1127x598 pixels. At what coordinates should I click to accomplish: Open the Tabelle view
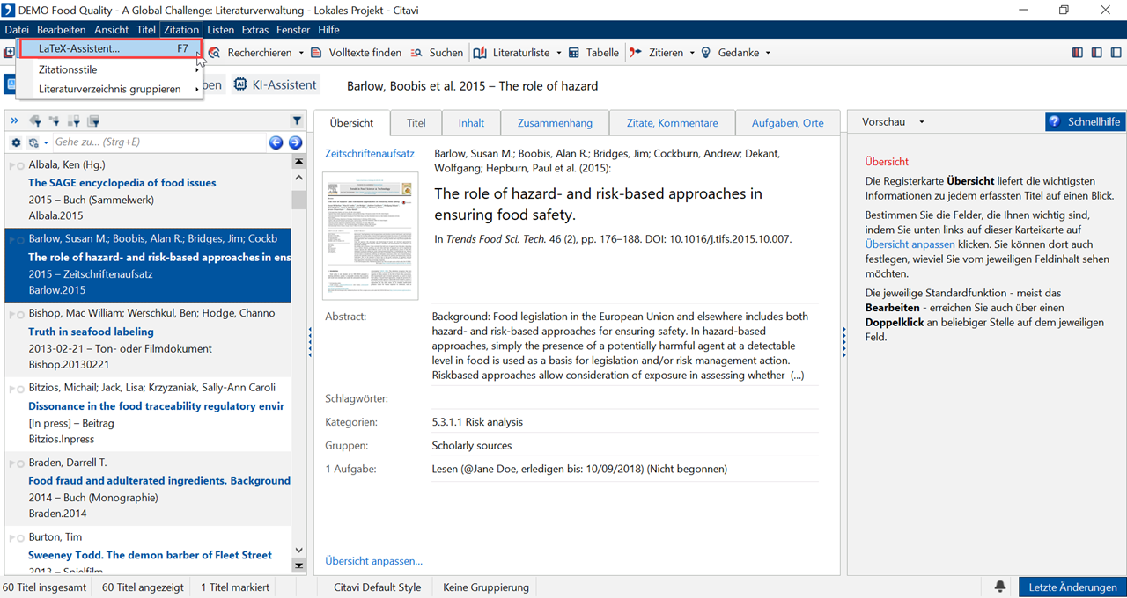coord(593,53)
